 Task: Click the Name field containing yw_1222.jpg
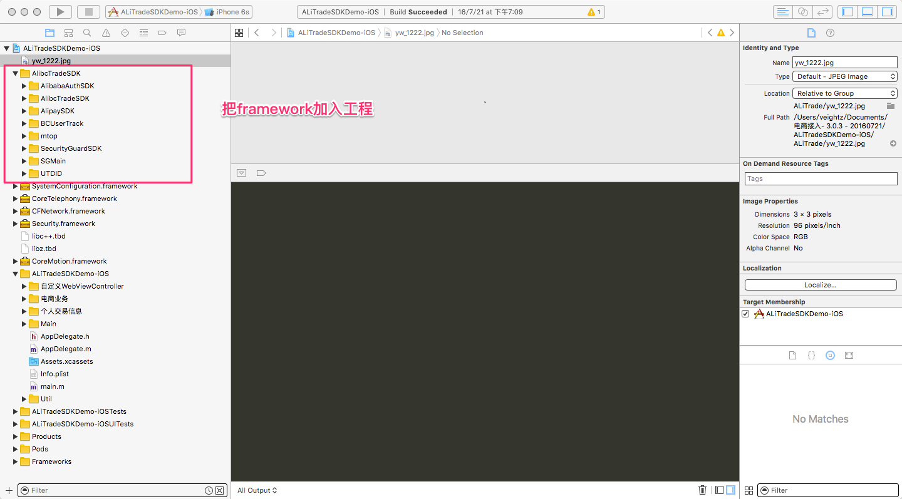coord(845,63)
